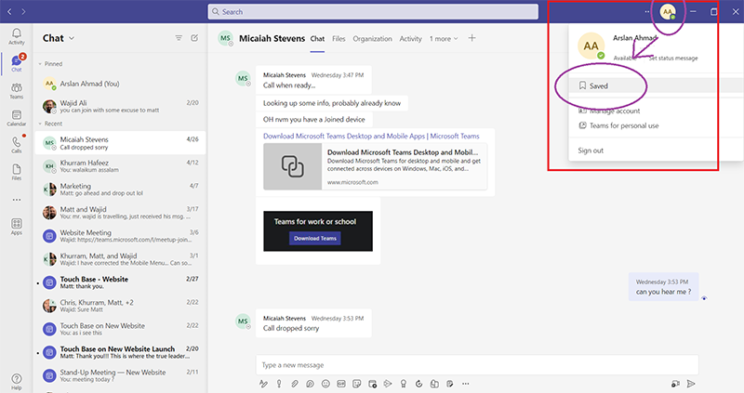This screenshot has width=744, height=393.
Task: Click the Search box in title bar
Action: (372, 12)
